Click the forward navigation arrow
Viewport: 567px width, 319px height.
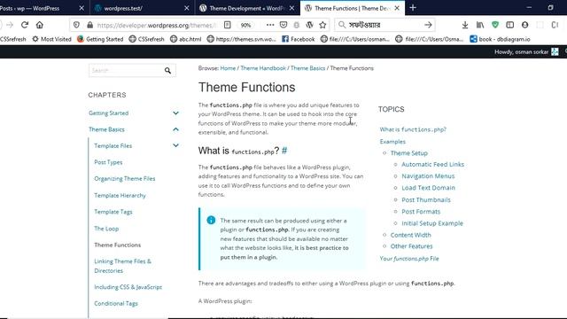10,25
